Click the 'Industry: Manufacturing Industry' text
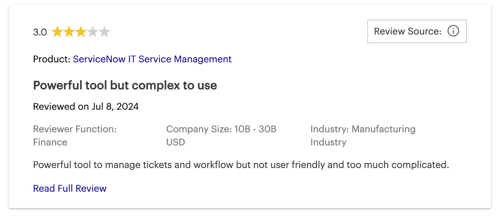The width and height of the screenshot is (500, 216). [x=363, y=136]
